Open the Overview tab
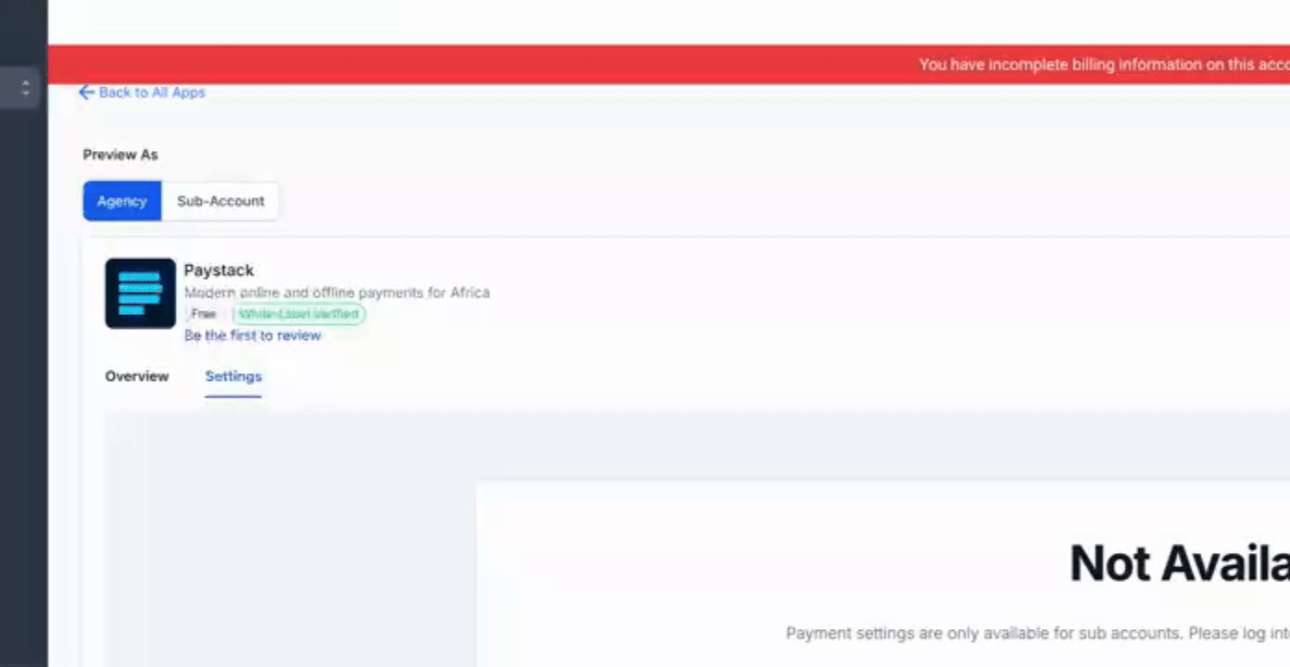This screenshot has width=1290, height=667. click(137, 376)
